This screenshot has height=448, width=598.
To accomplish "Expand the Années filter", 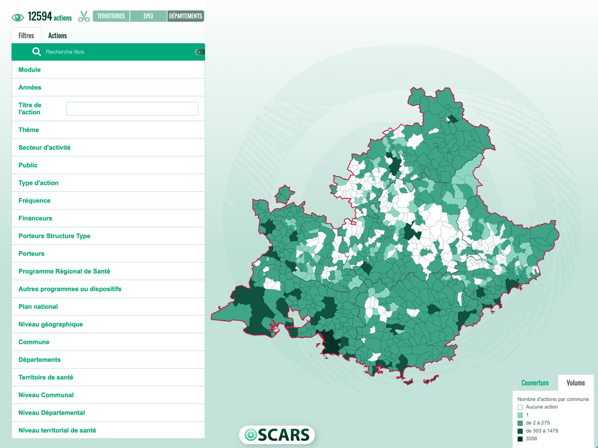I will coord(30,87).
